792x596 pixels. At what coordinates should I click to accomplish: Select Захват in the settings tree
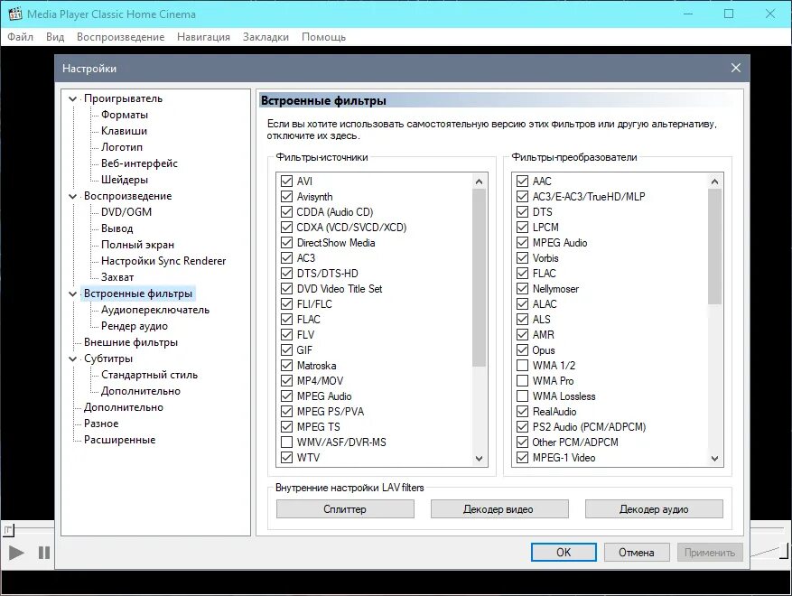click(117, 277)
